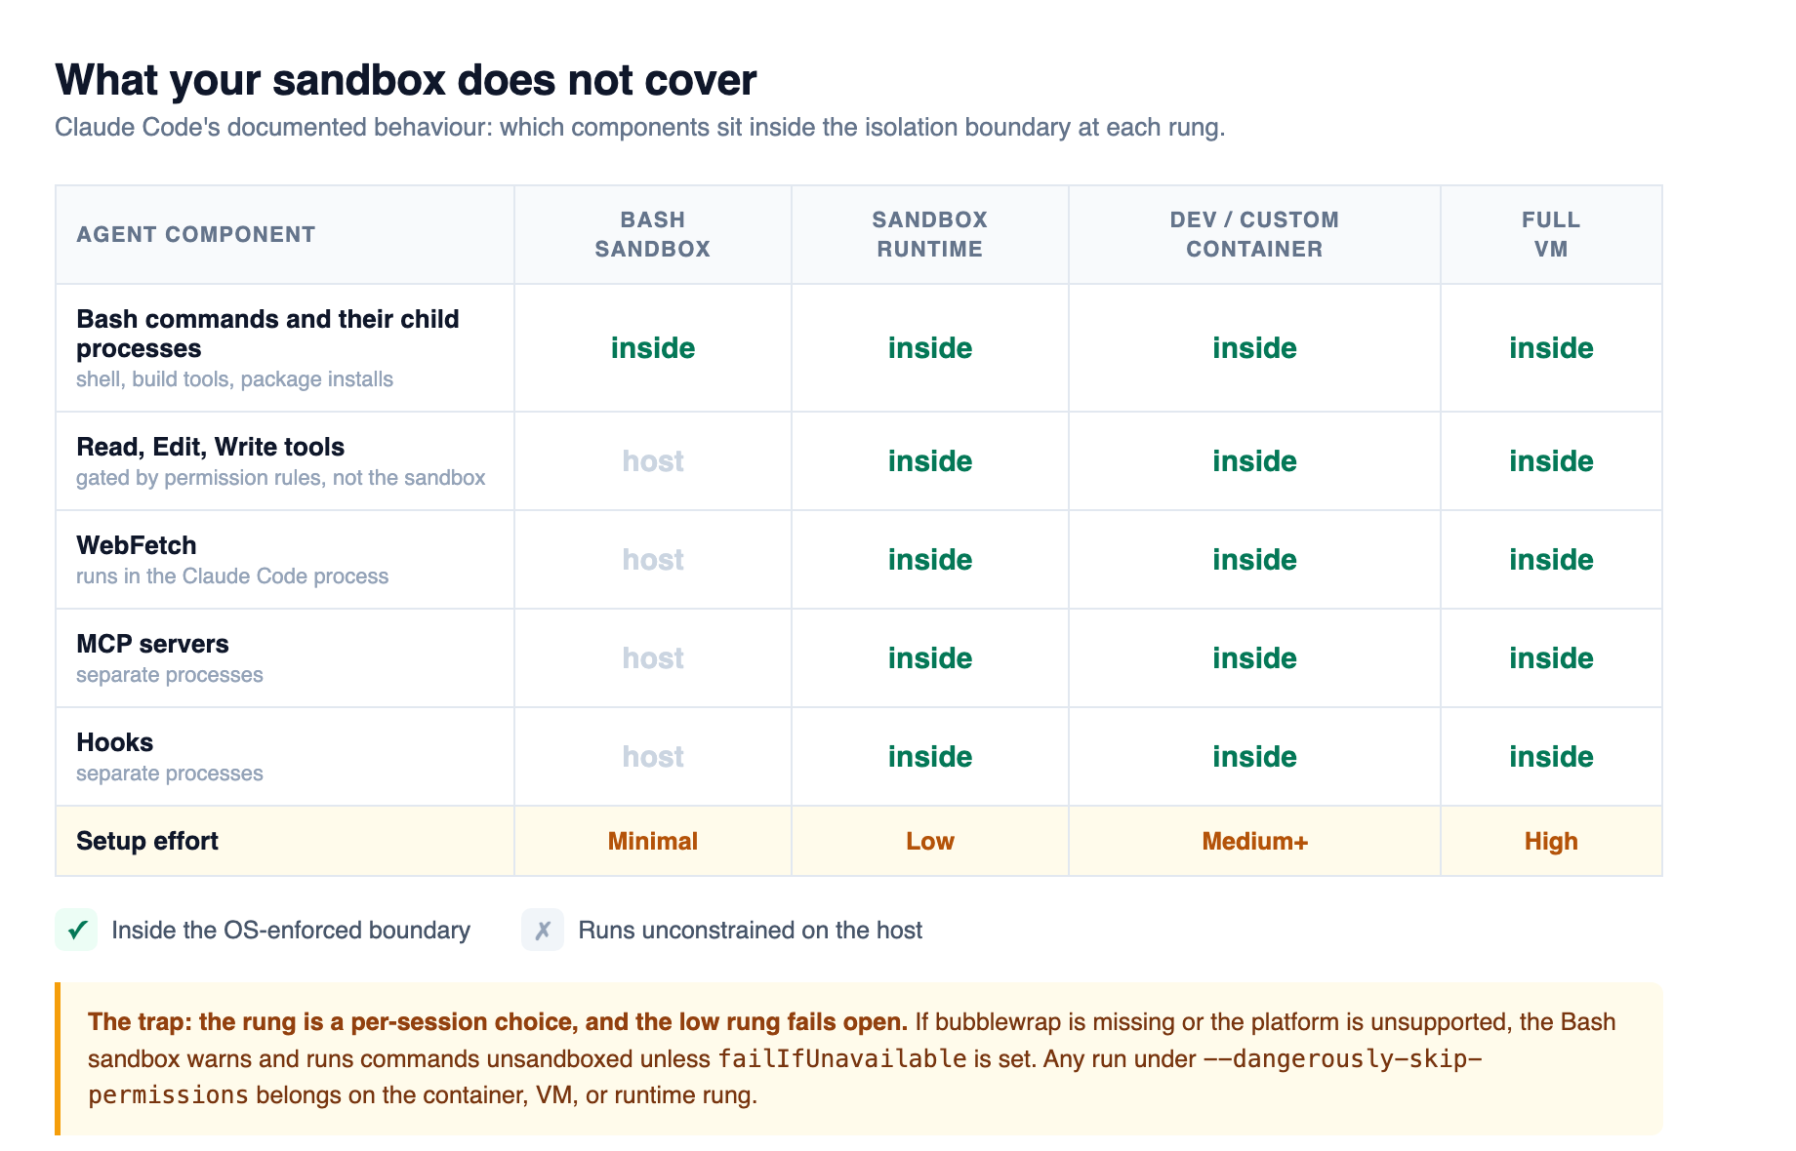
Task: Click 'host' in the WebFetch row
Action: [x=653, y=560]
